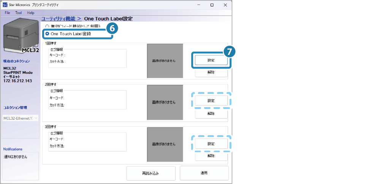The width and height of the screenshot is (380, 184).
Task: Click 設定 button for 3回押す
Action: [x=211, y=144]
